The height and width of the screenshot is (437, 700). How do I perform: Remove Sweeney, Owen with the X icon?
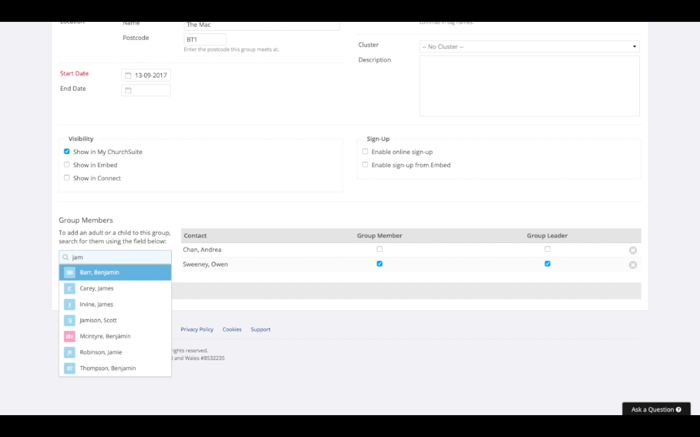pos(633,265)
